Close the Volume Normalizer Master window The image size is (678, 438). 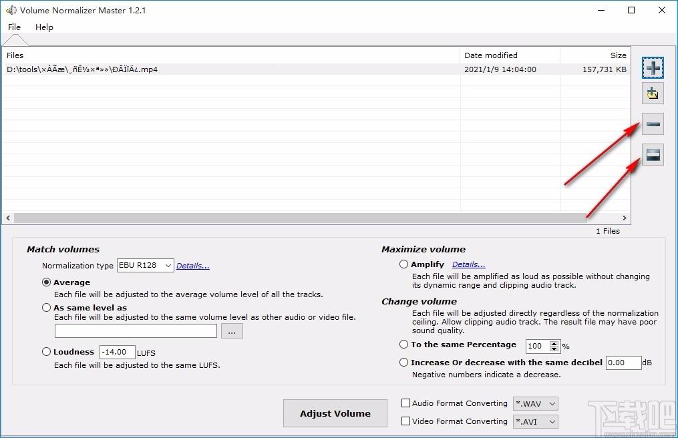(661, 10)
